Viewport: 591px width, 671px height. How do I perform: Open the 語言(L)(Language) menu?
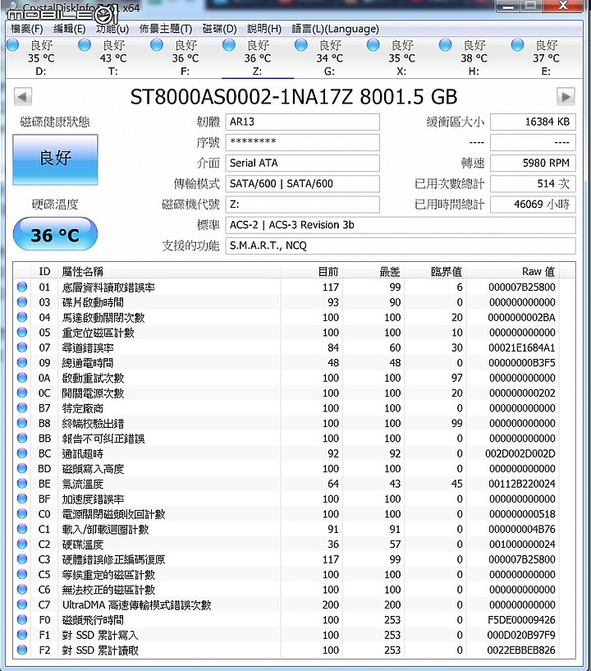click(x=335, y=29)
